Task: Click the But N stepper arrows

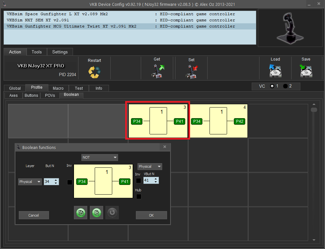Action: click(56, 182)
